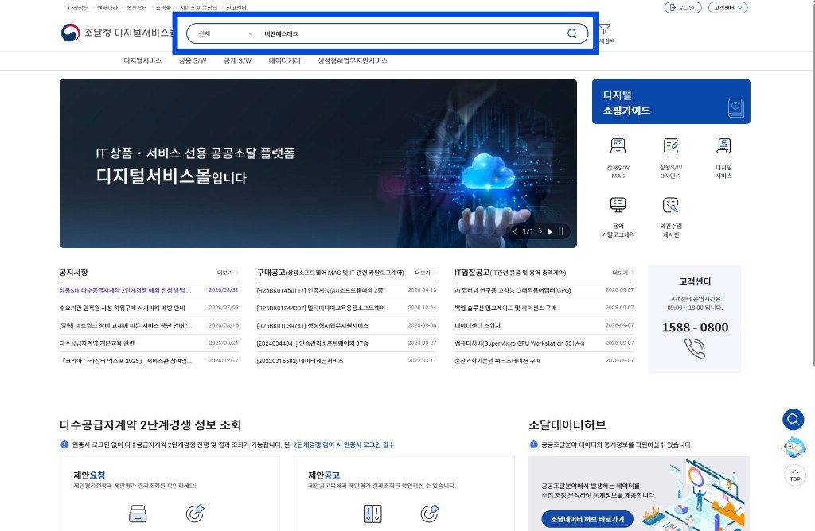Open bid 백업 솔루션 업그레이드 및 라이선스 구매
The image size is (815, 531).
click(505, 308)
